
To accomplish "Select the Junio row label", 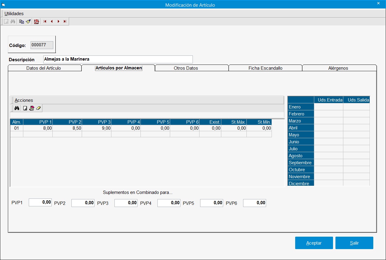I will point(301,142).
